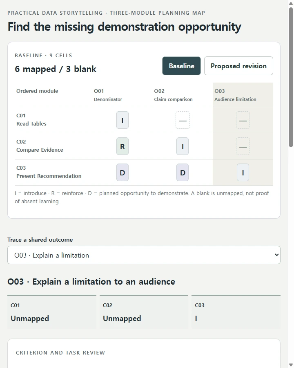
Task: Click the 'Find the missing demonstration opportunity' title
Action: pyautogui.click(x=124, y=27)
